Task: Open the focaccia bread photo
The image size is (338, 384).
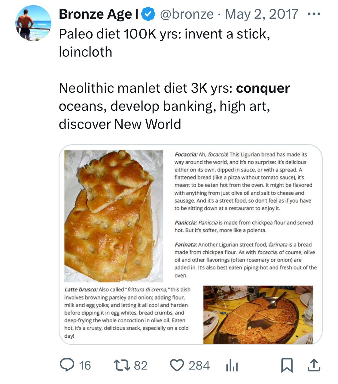Action: tap(114, 216)
